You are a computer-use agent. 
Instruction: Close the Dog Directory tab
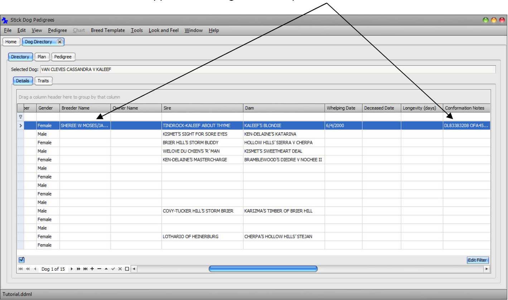click(60, 42)
